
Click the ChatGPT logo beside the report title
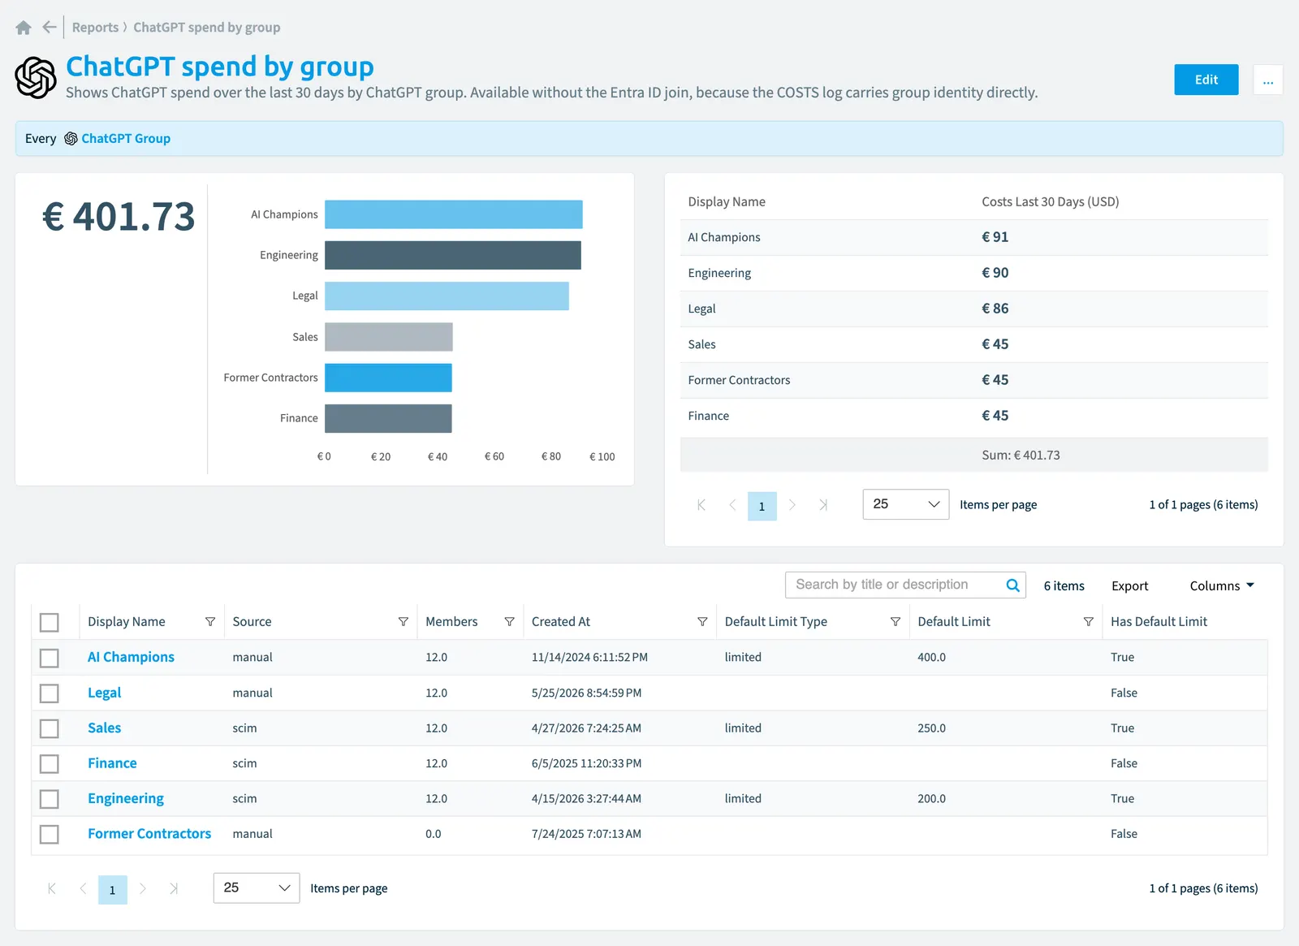click(36, 78)
